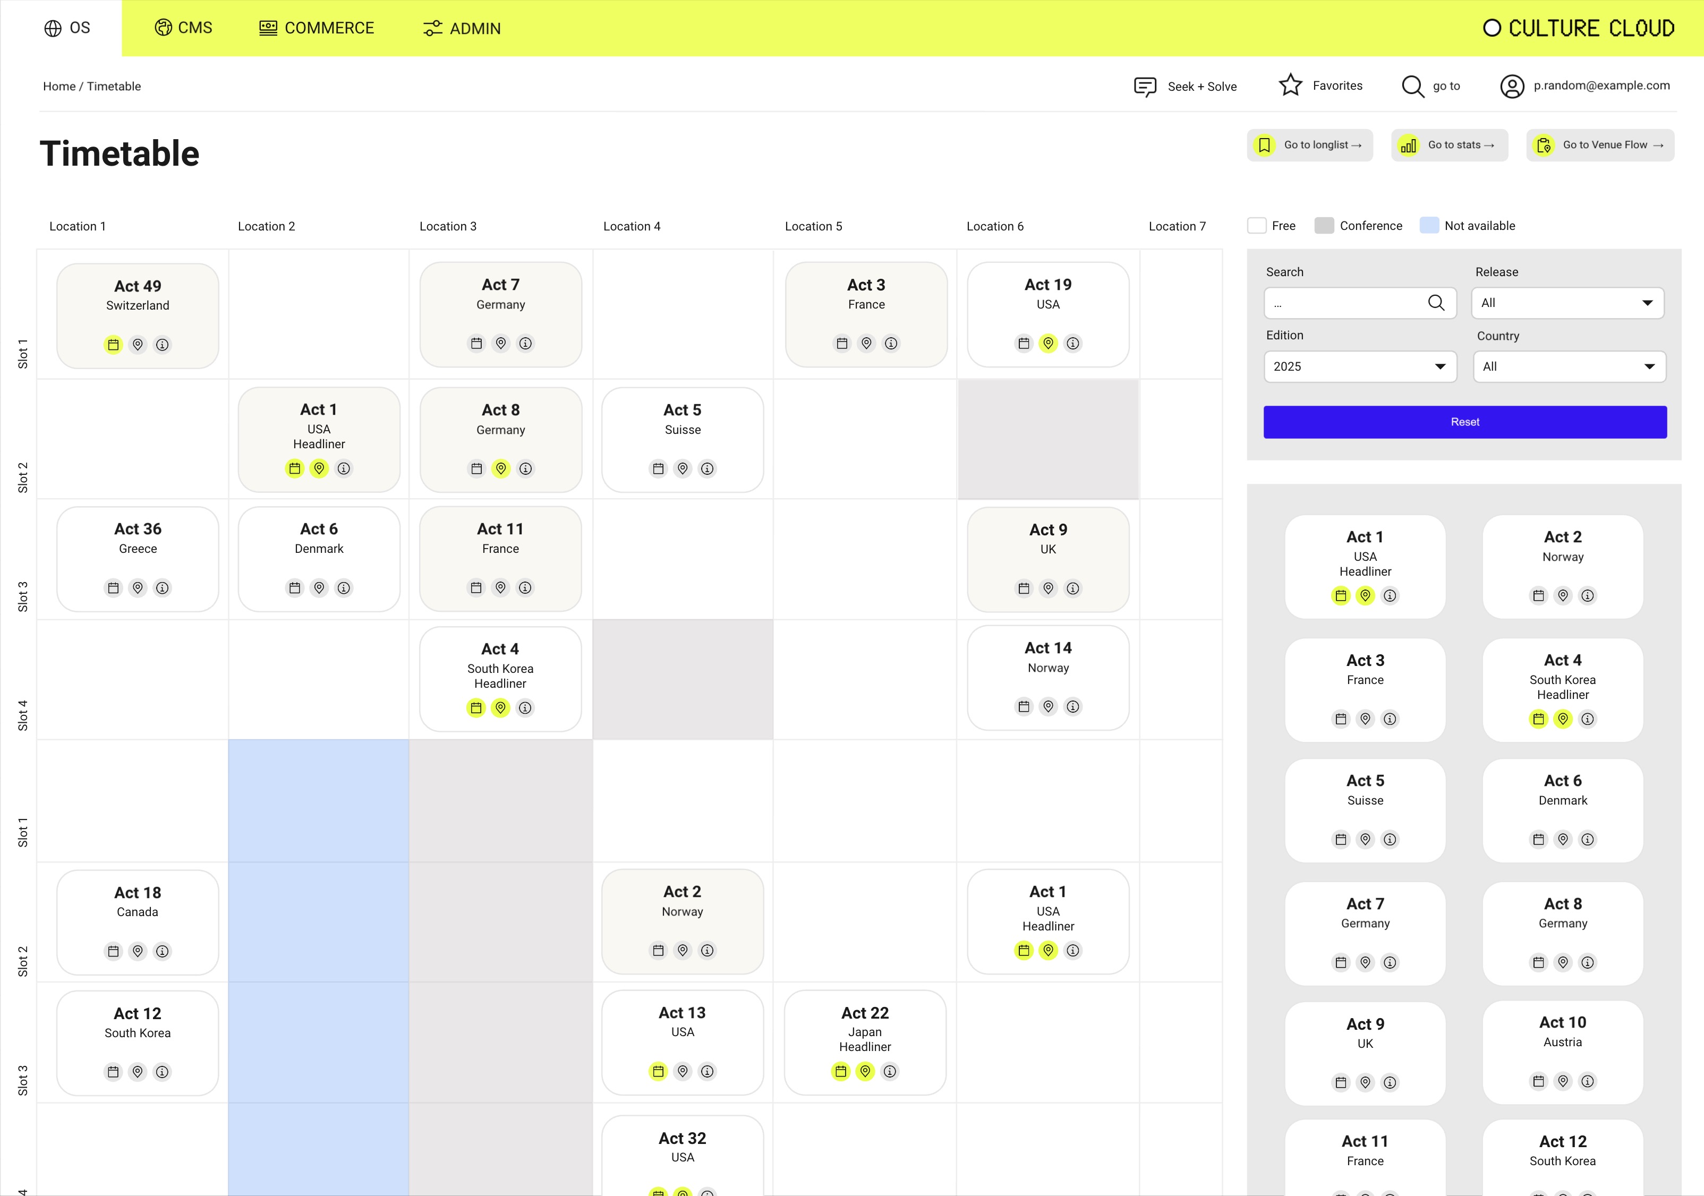The width and height of the screenshot is (1704, 1196).
Task: Click the calendar icon on Act 49 card
Action: 113,344
